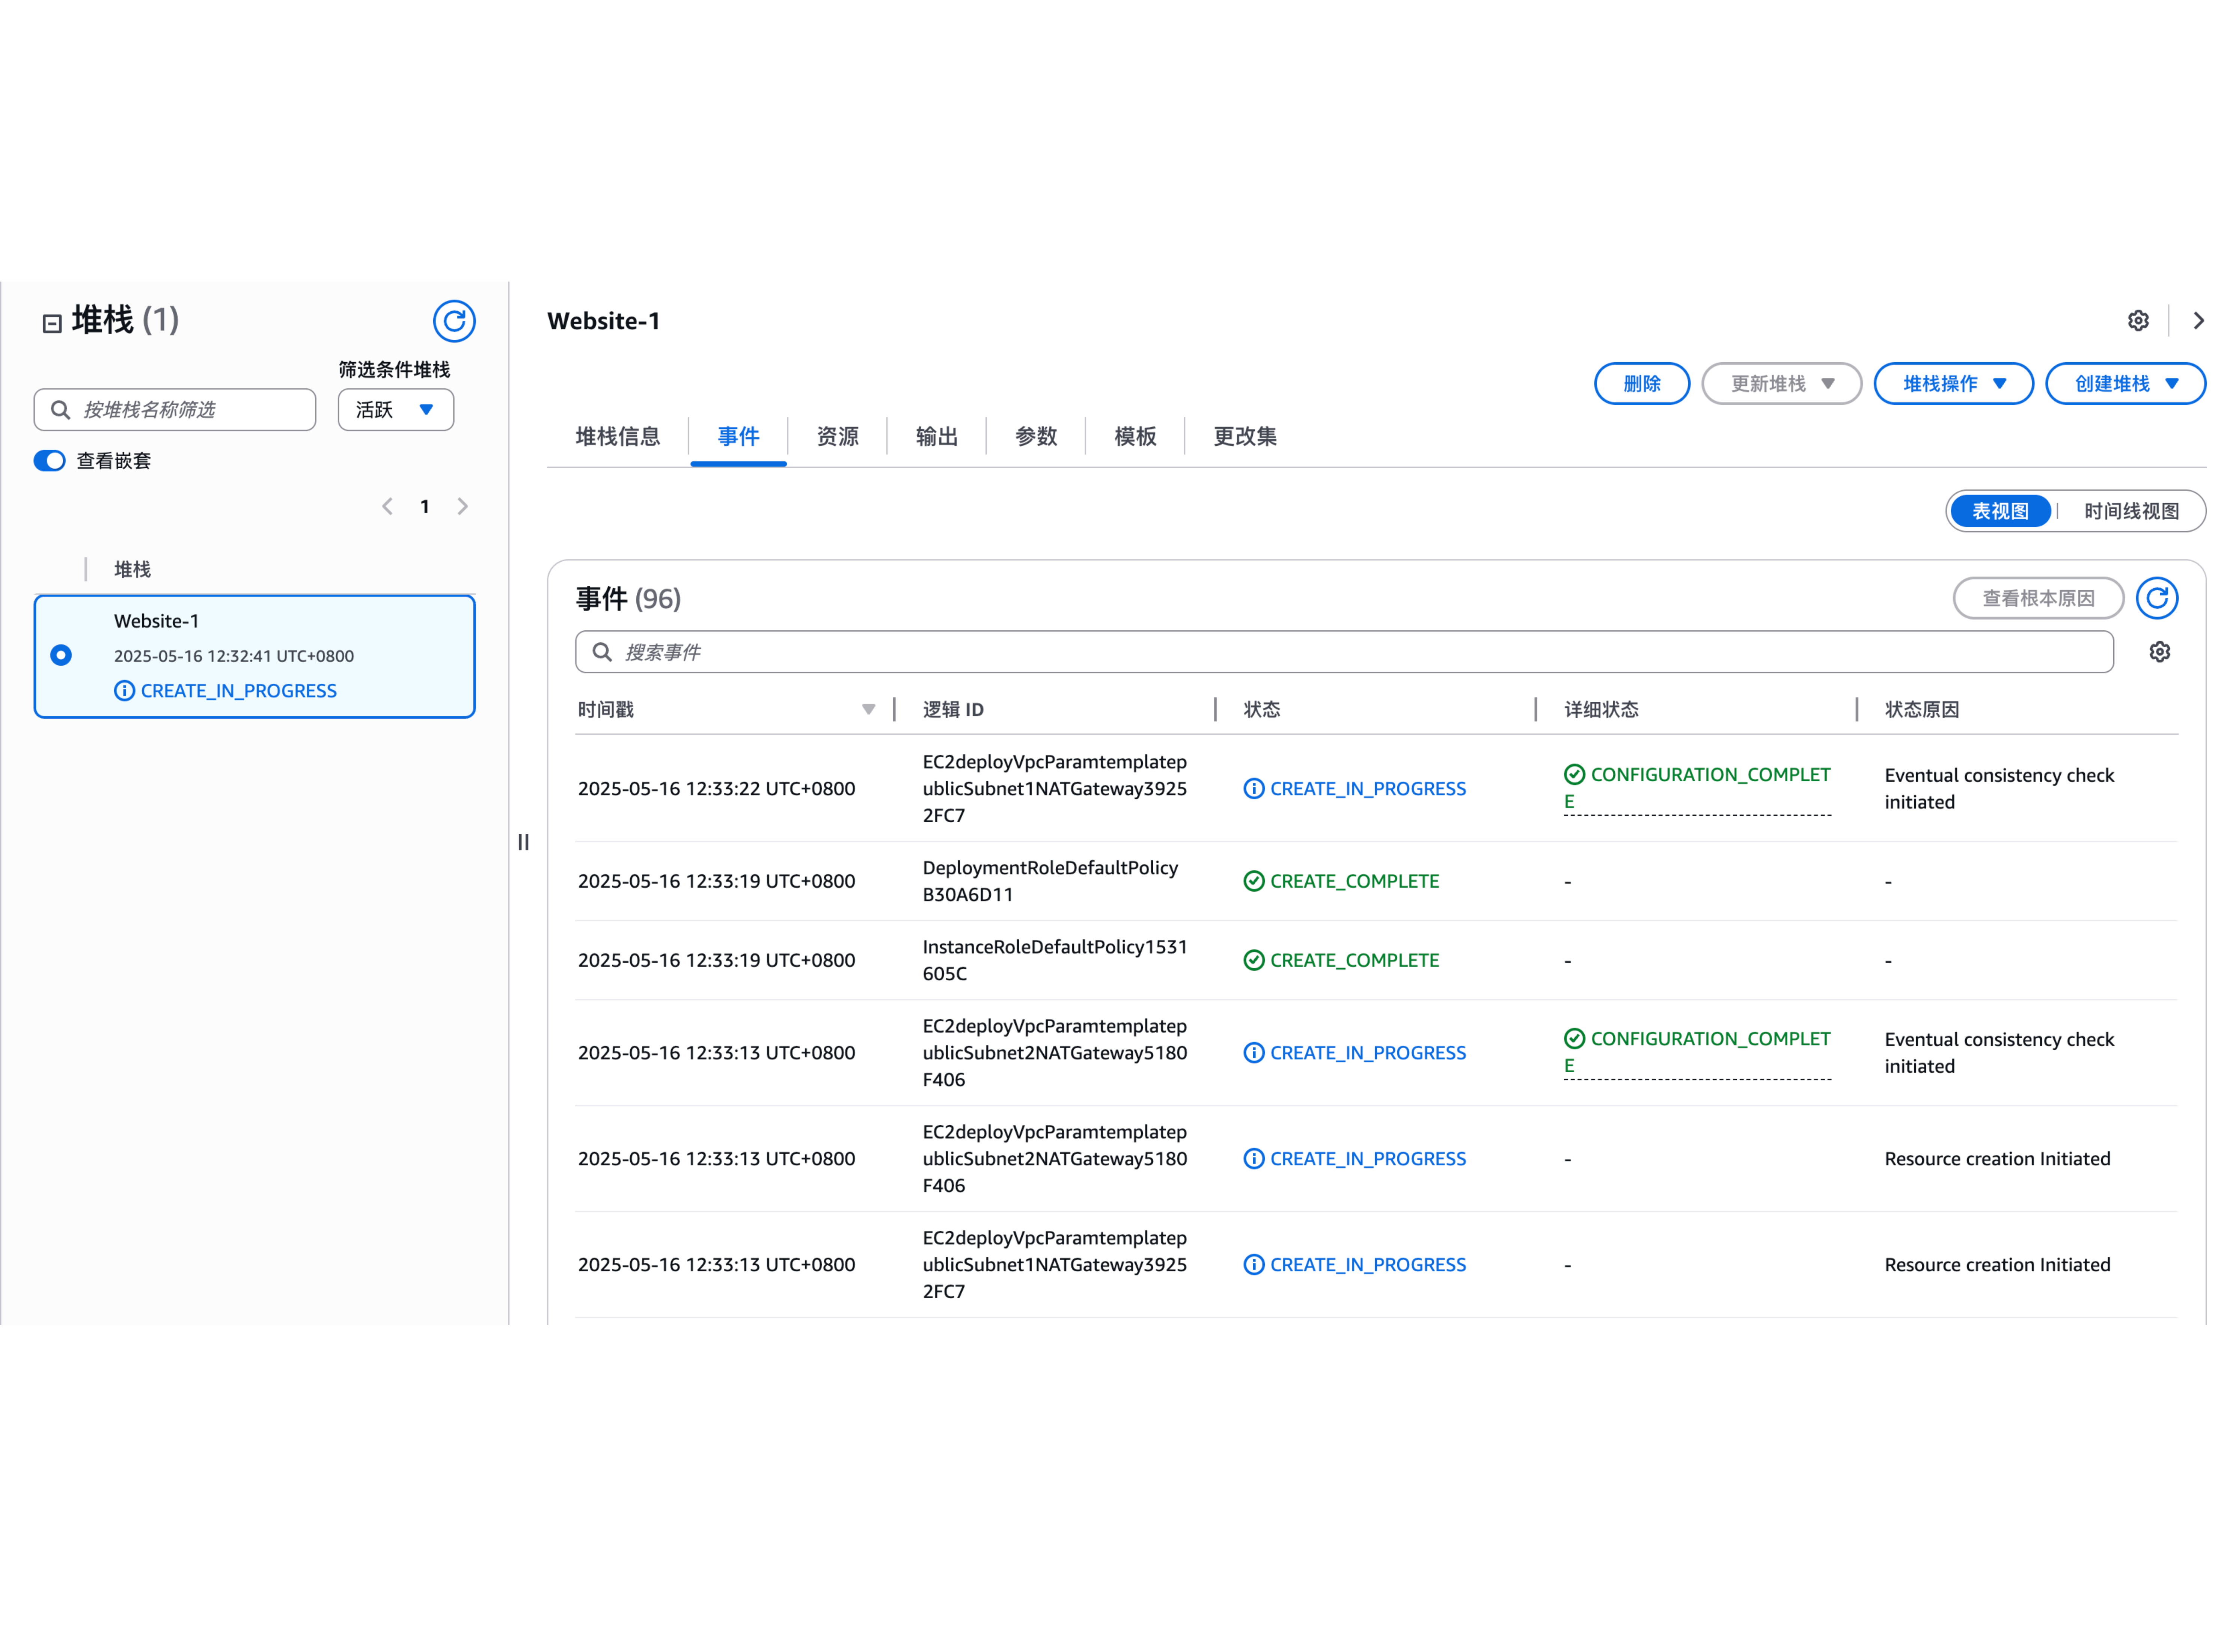
Task: Click check icon on DeploymentRoleDefaultPolicy CREATE_COMPLETE
Action: [1253, 881]
